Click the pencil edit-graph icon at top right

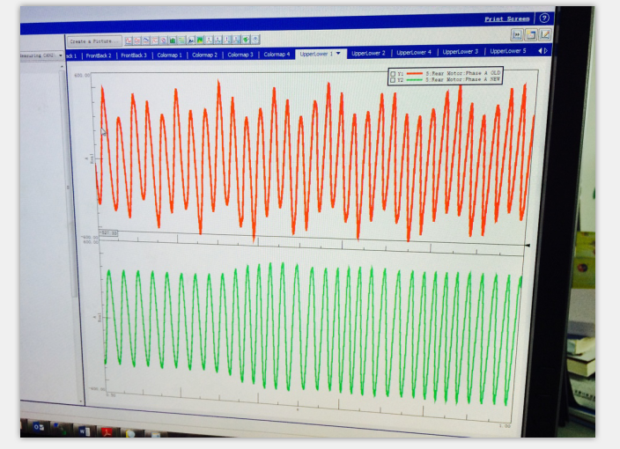tap(544, 35)
